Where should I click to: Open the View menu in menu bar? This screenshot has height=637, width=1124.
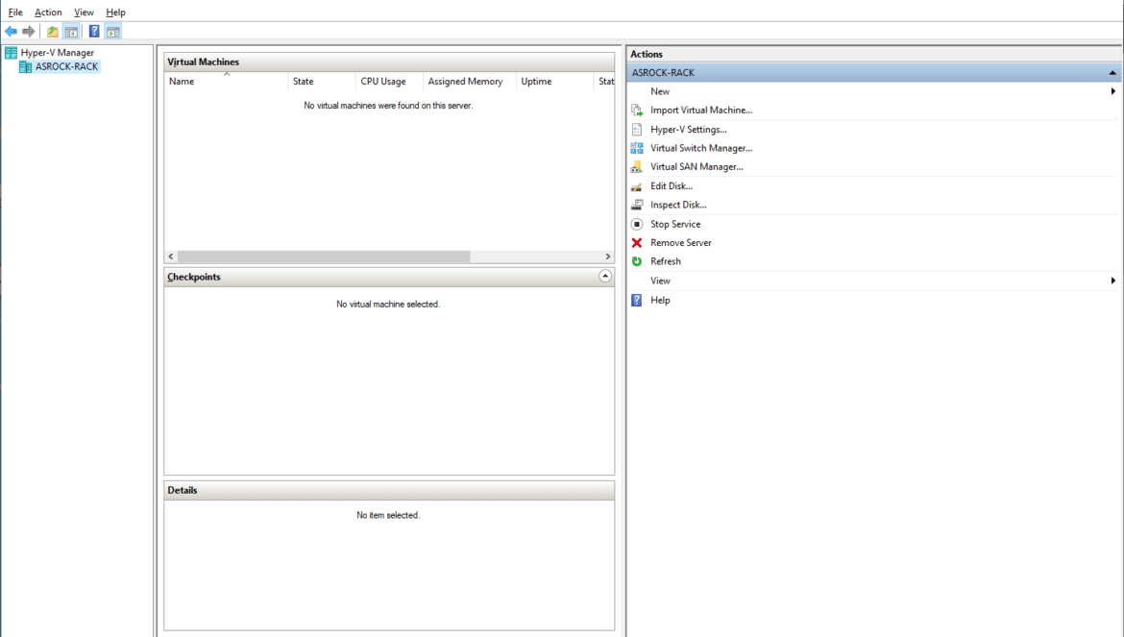(x=84, y=12)
